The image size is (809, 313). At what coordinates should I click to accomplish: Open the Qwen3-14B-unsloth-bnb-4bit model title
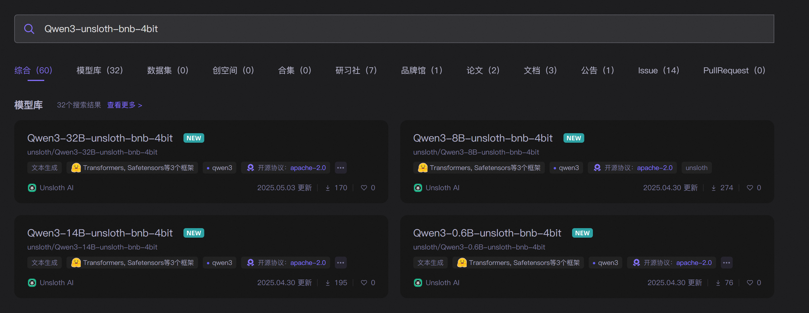click(x=100, y=233)
